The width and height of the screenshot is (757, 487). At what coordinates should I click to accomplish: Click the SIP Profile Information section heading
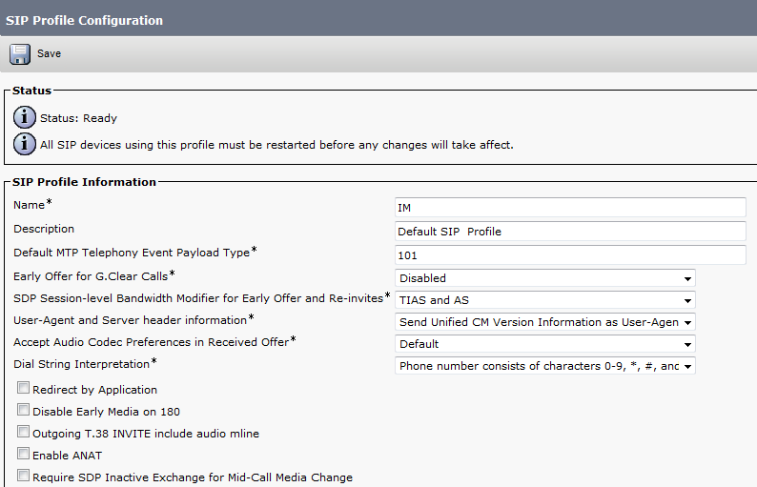84,182
